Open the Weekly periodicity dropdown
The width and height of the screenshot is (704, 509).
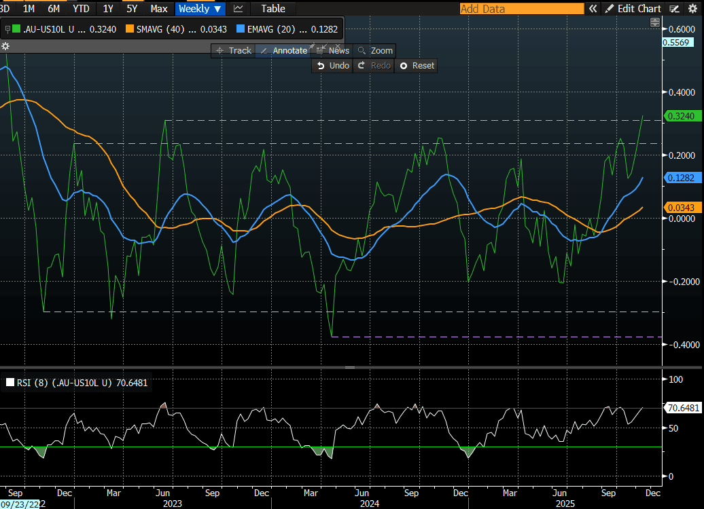coord(200,9)
